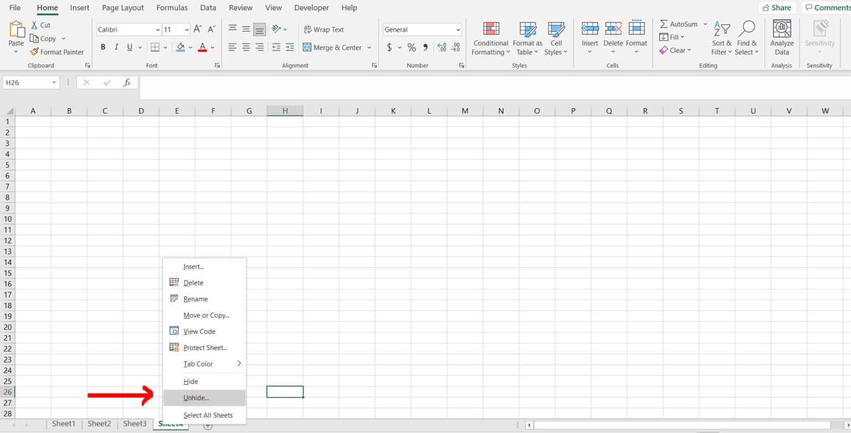Screen dimensions: 851x433
Task: Choose Unhide from the context menu
Action: point(195,398)
